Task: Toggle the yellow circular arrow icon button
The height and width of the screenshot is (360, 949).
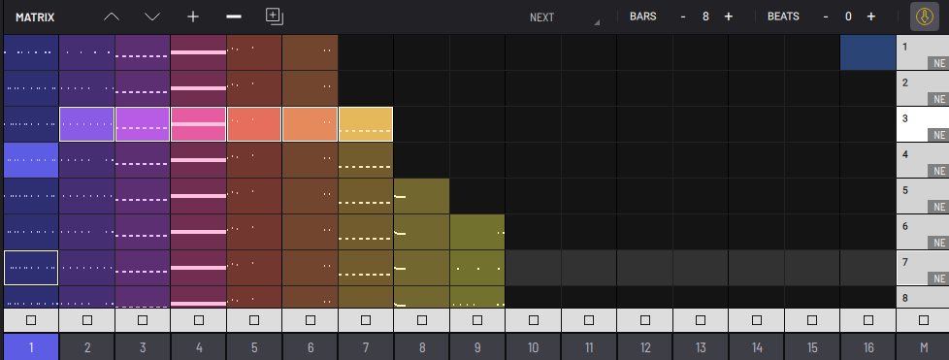Action: pos(925,16)
